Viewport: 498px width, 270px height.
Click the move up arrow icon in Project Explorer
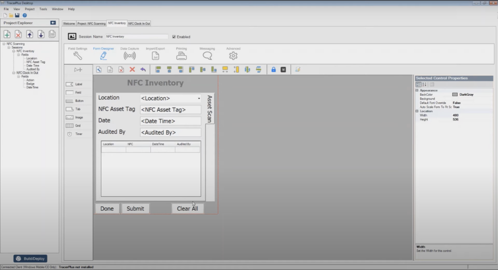30,34
